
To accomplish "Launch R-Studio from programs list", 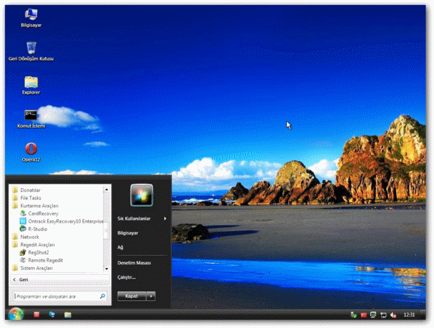I will point(37,229).
